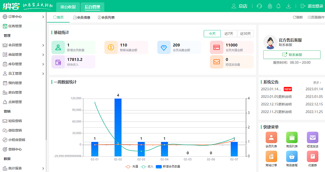Toggle 新增会员数量 series in chart legend
Viewport: 325px width, 172px height.
coord(168,167)
